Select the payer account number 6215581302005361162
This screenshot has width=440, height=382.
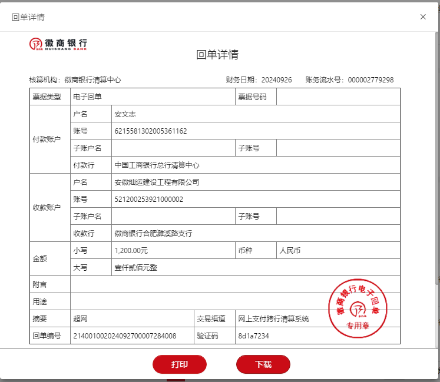[151, 131]
